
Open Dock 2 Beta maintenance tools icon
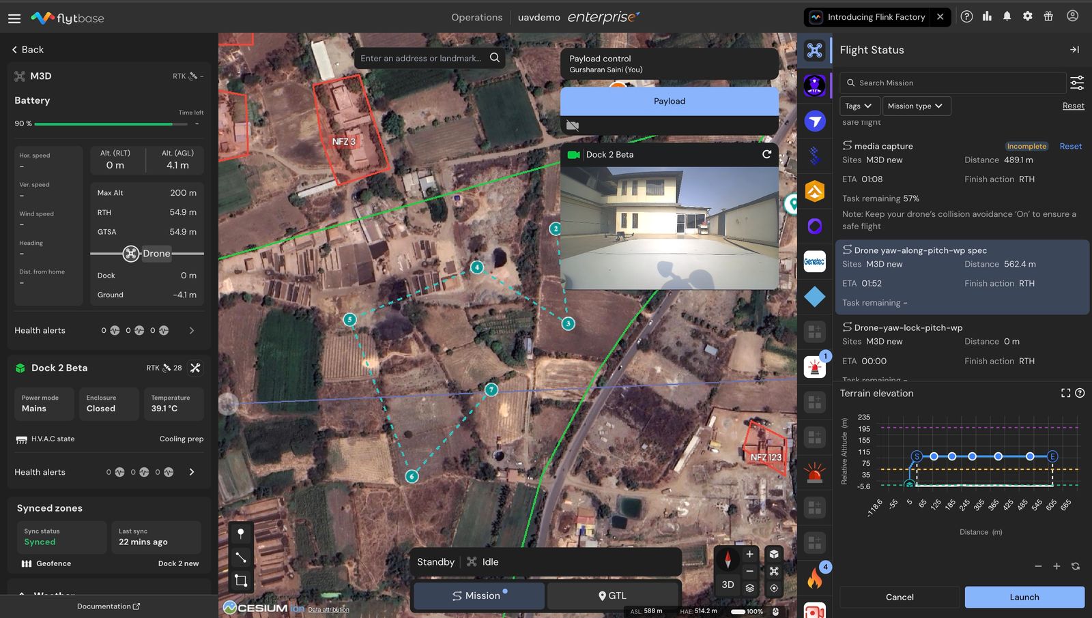(x=195, y=368)
